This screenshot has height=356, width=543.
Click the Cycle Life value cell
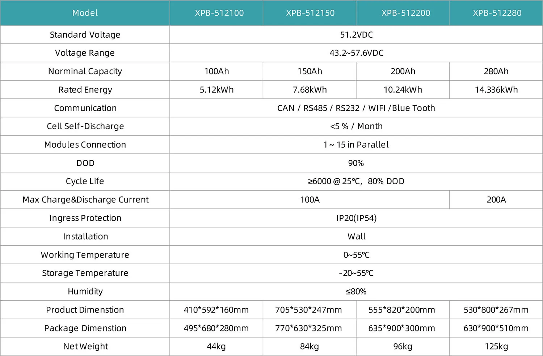356,181
